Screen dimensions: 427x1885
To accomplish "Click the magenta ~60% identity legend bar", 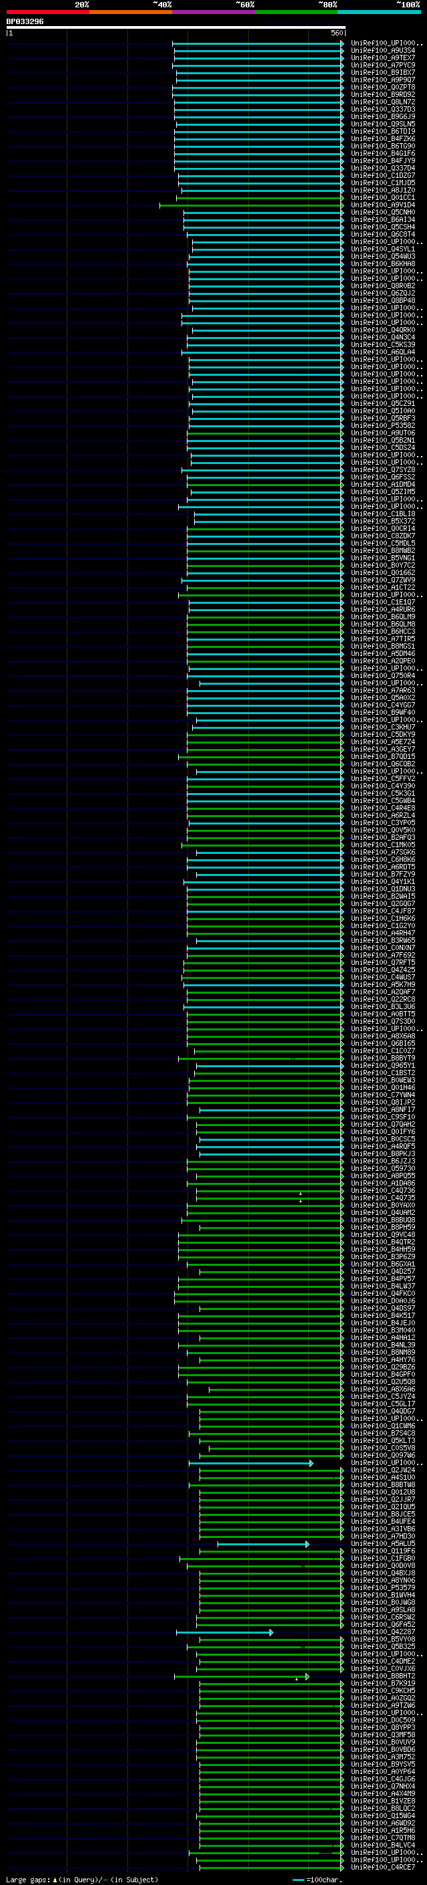I will click(x=214, y=12).
